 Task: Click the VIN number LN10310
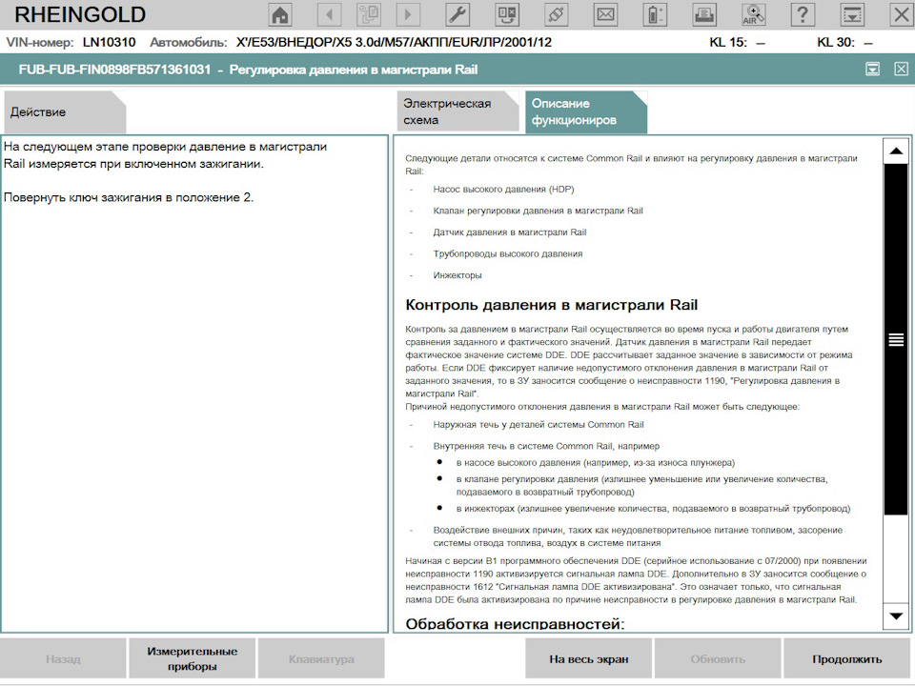(x=109, y=43)
